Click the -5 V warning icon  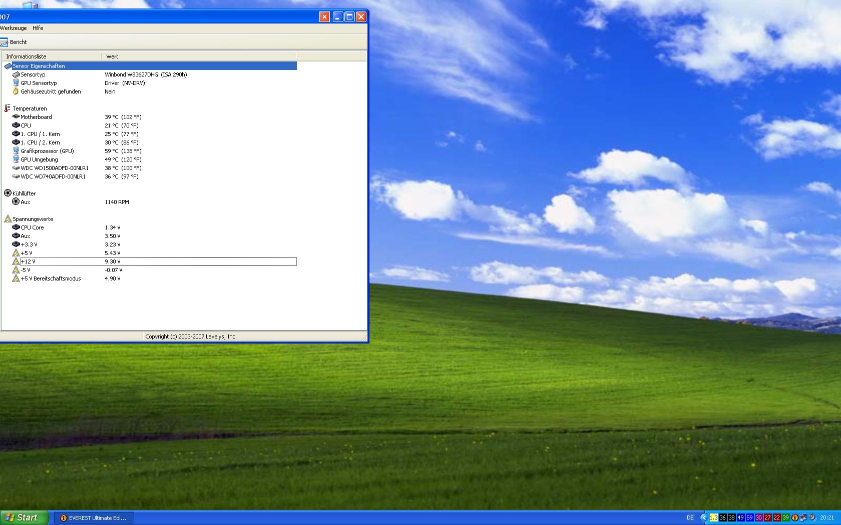pos(16,270)
